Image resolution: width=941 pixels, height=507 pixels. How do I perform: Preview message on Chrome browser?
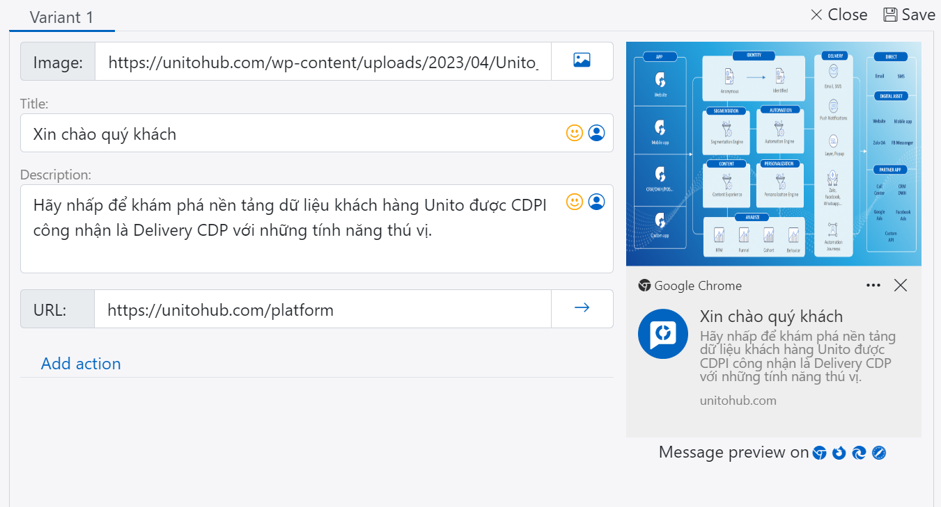(x=819, y=453)
